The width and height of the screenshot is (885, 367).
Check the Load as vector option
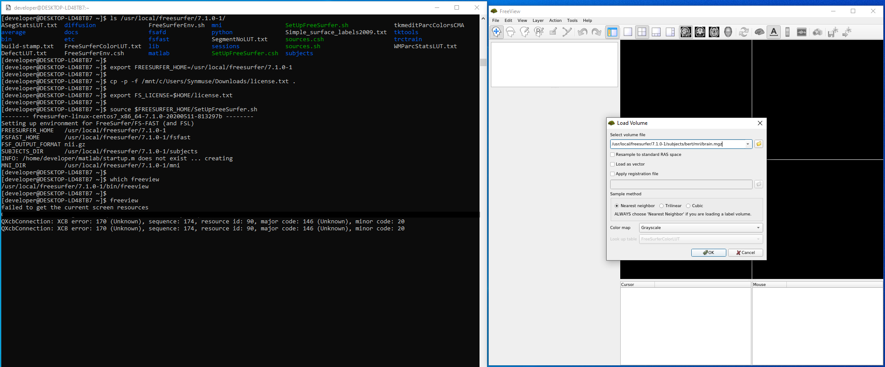[x=612, y=164]
